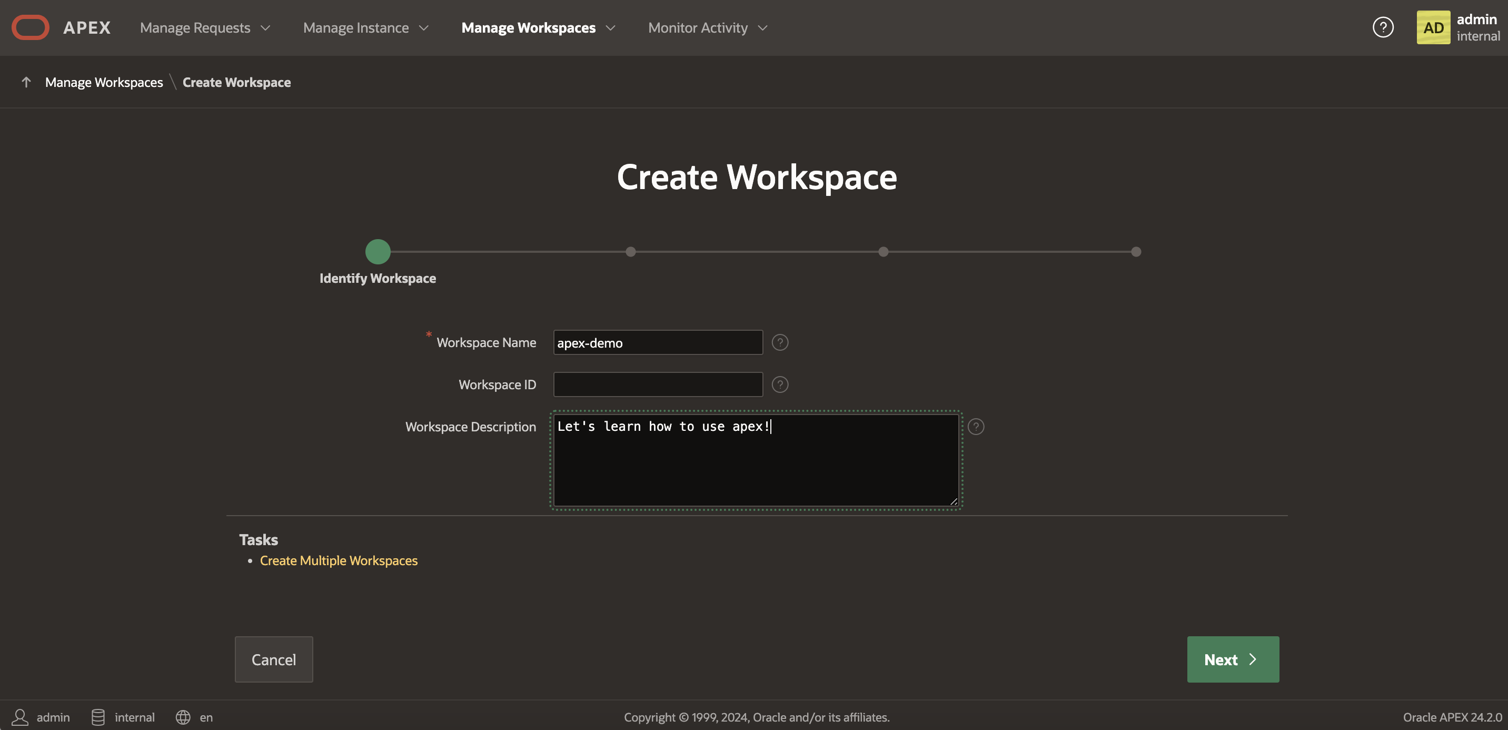
Task: Open Create Multiple Workspaces task link
Action: click(x=339, y=561)
